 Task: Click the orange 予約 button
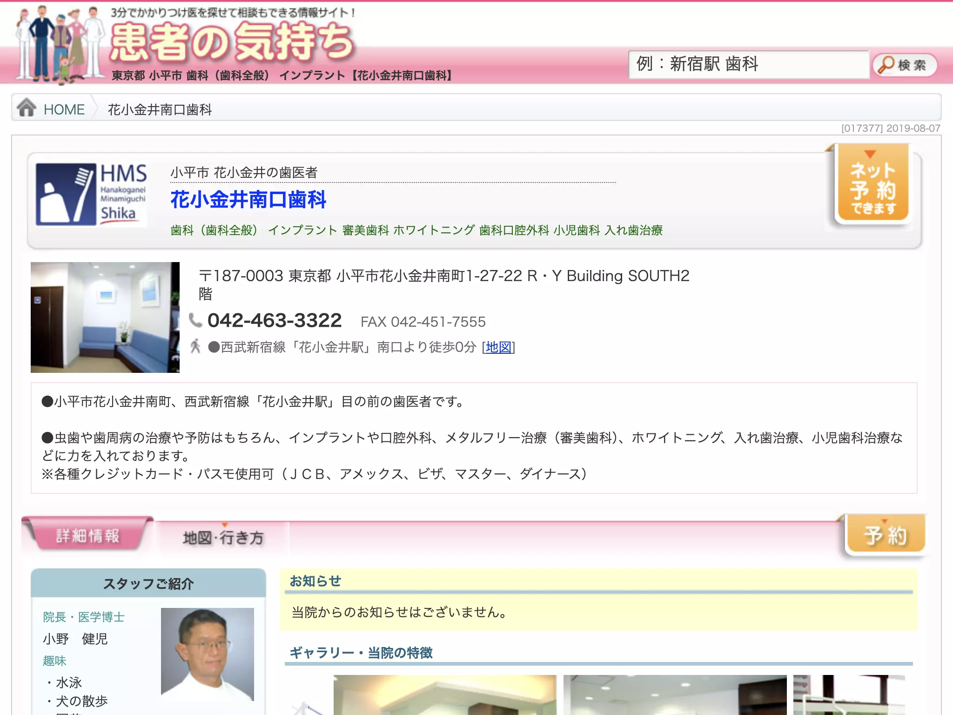[x=886, y=535]
